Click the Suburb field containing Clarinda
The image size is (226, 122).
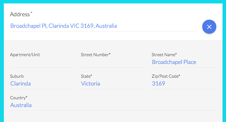tap(42, 84)
